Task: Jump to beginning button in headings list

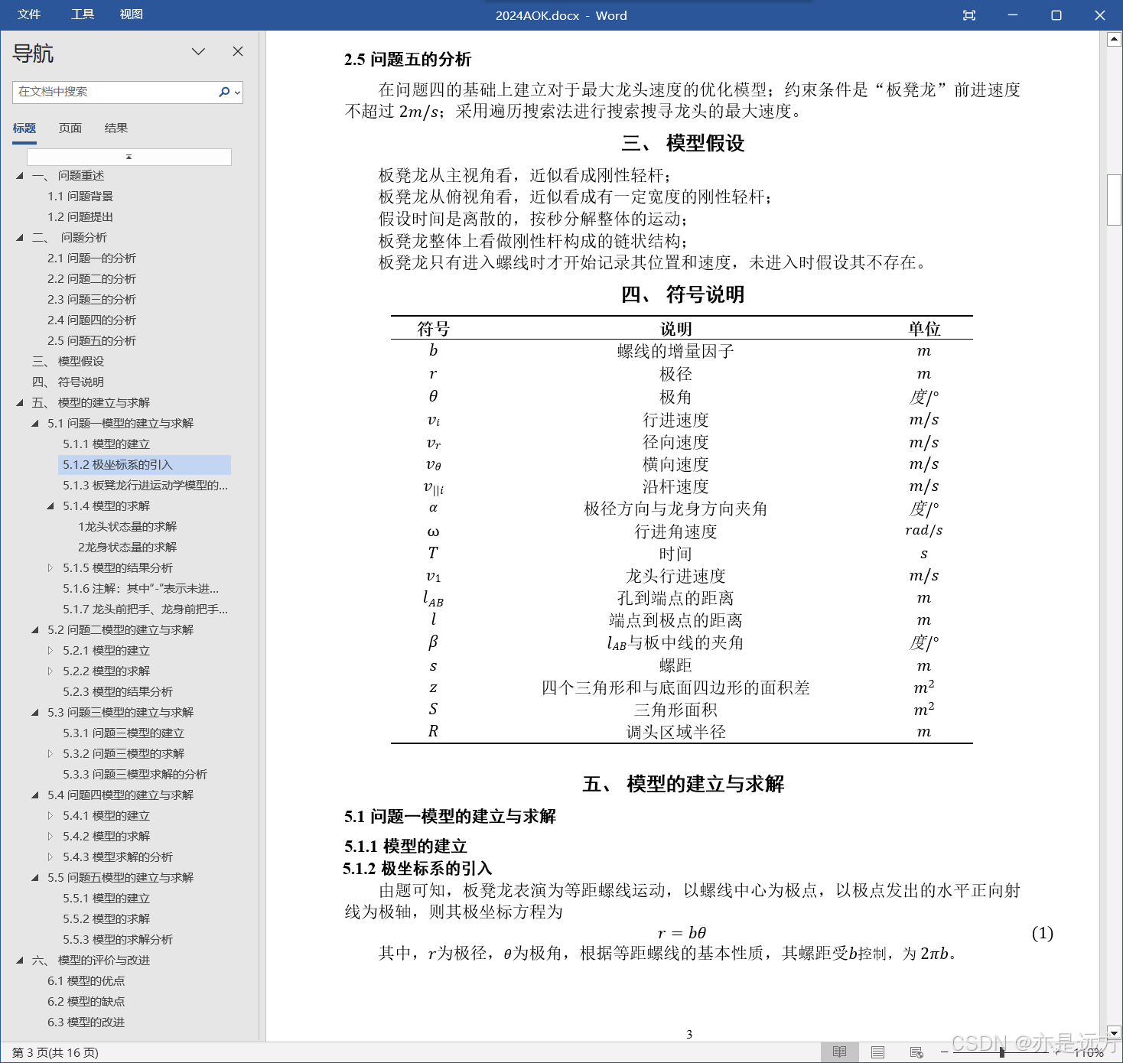Action: (x=129, y=157)
